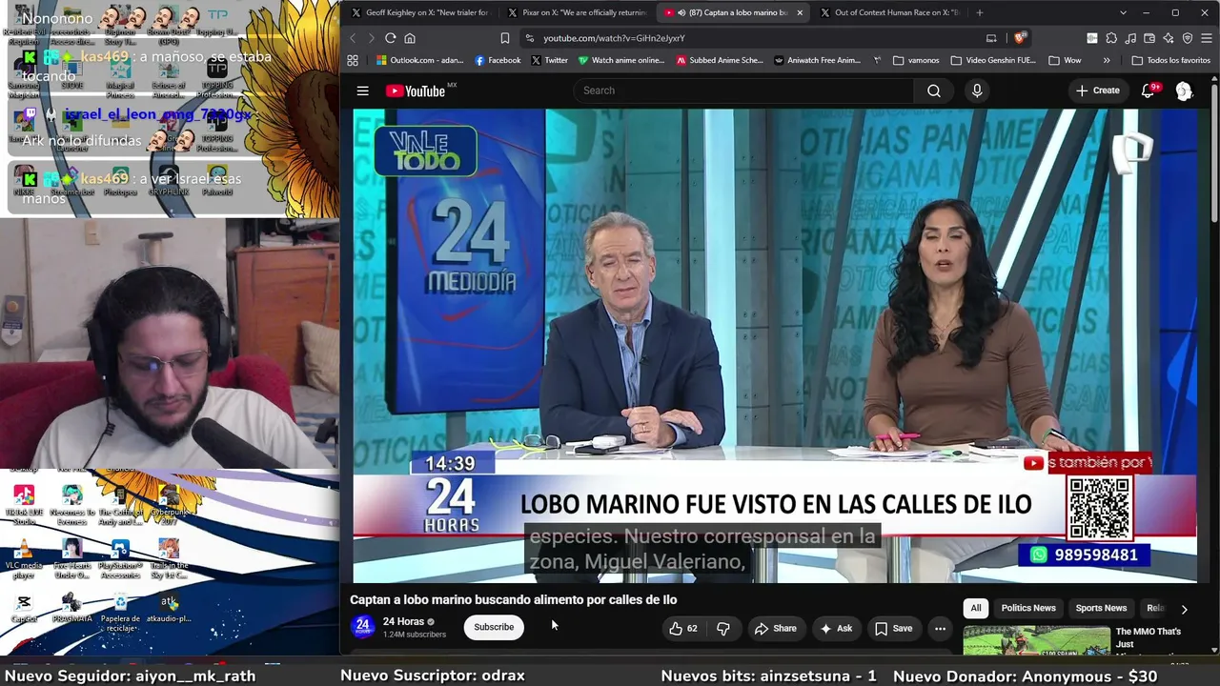This screenshot has height=686, width=1220.
Task: Open PlayStation Accessories desktop shortcut
Action: [x=120, y=559]
